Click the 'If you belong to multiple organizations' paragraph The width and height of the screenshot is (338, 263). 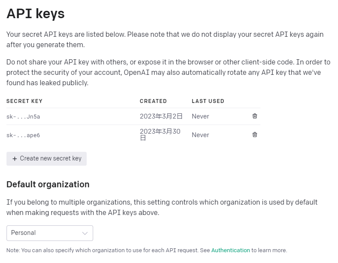[x=162, y=207]
